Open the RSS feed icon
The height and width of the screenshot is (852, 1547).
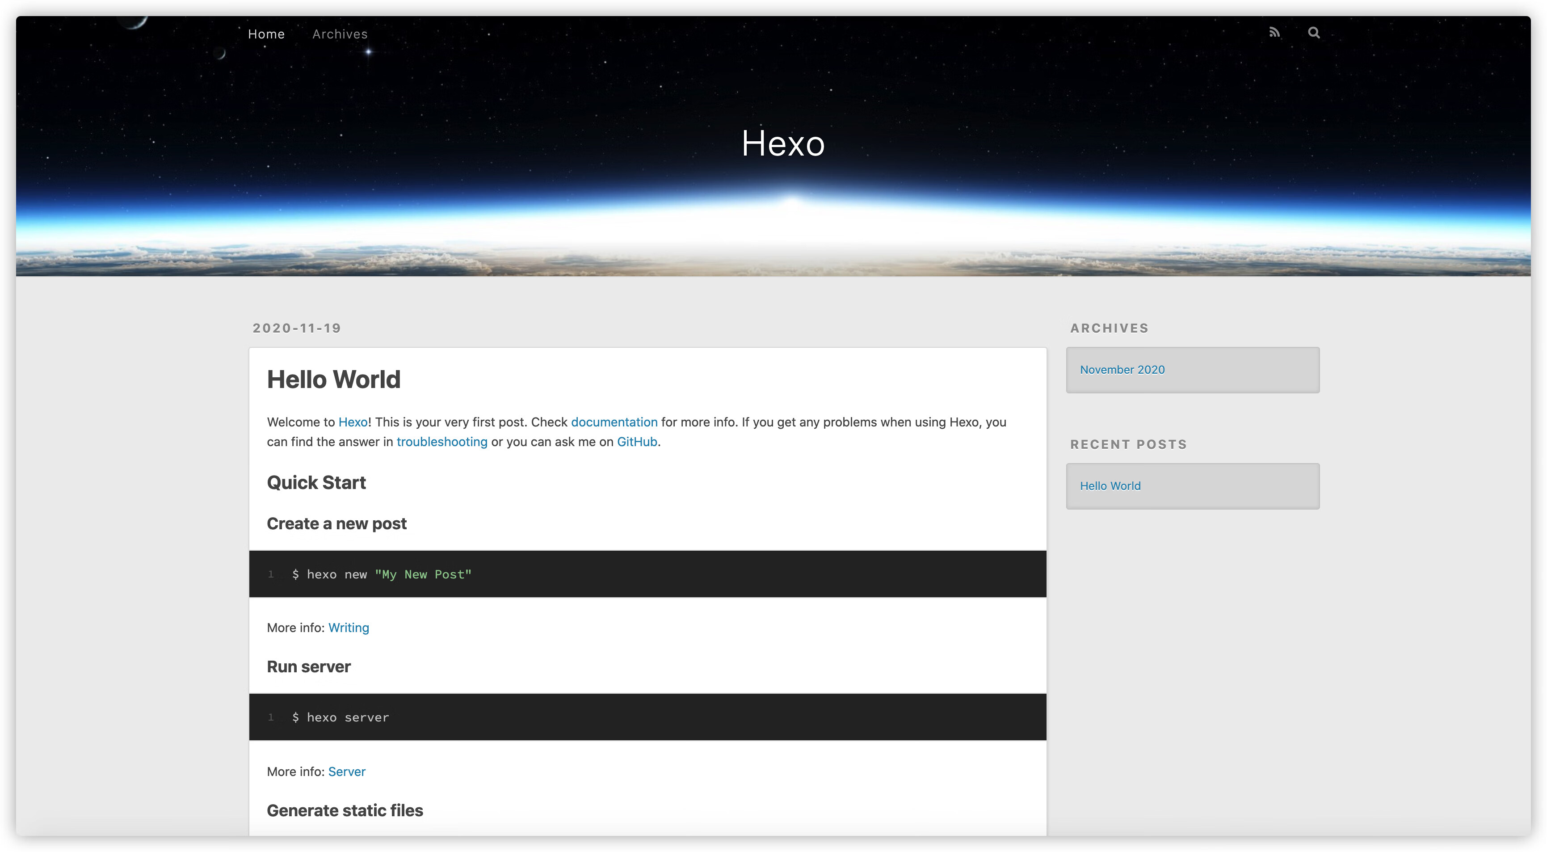click(x=1274, y=33)
